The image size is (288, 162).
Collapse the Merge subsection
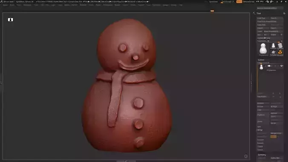point(260,130)
